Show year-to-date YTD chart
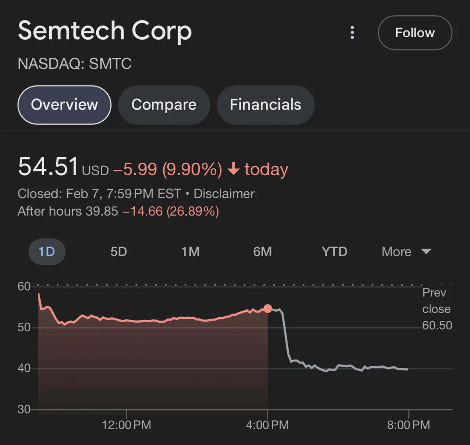Screen dimensions: 470x445 334,251
